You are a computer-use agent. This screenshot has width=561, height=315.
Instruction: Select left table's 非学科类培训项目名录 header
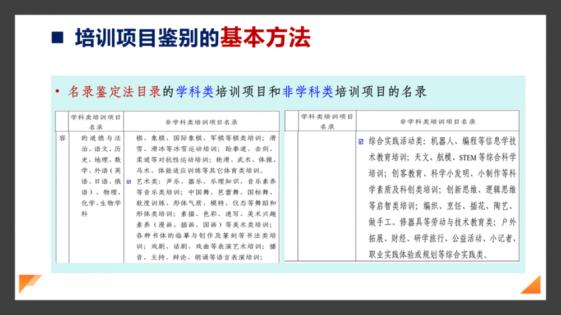(x=201, y=122)
